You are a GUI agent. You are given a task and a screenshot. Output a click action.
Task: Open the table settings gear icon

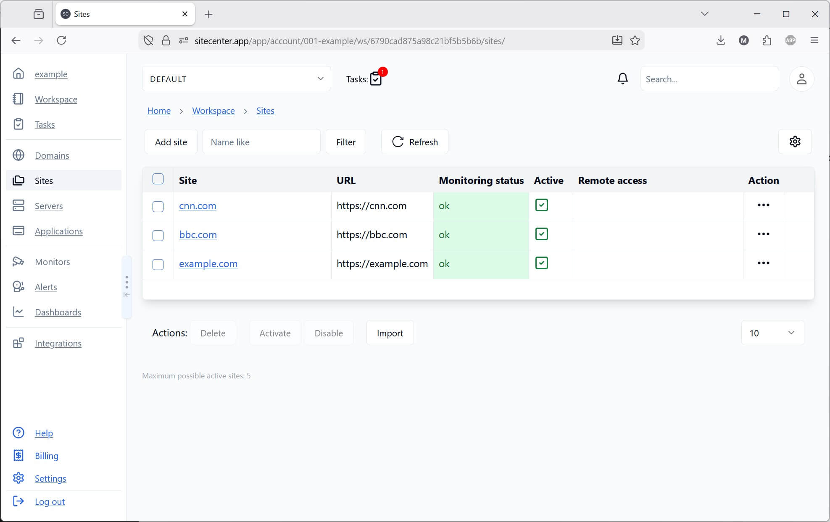coord(795,142)
